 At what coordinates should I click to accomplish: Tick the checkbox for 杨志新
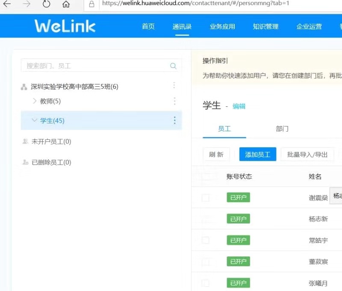206,219
